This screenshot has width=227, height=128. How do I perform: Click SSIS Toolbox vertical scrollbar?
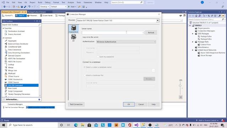click(x=40, y=62)
